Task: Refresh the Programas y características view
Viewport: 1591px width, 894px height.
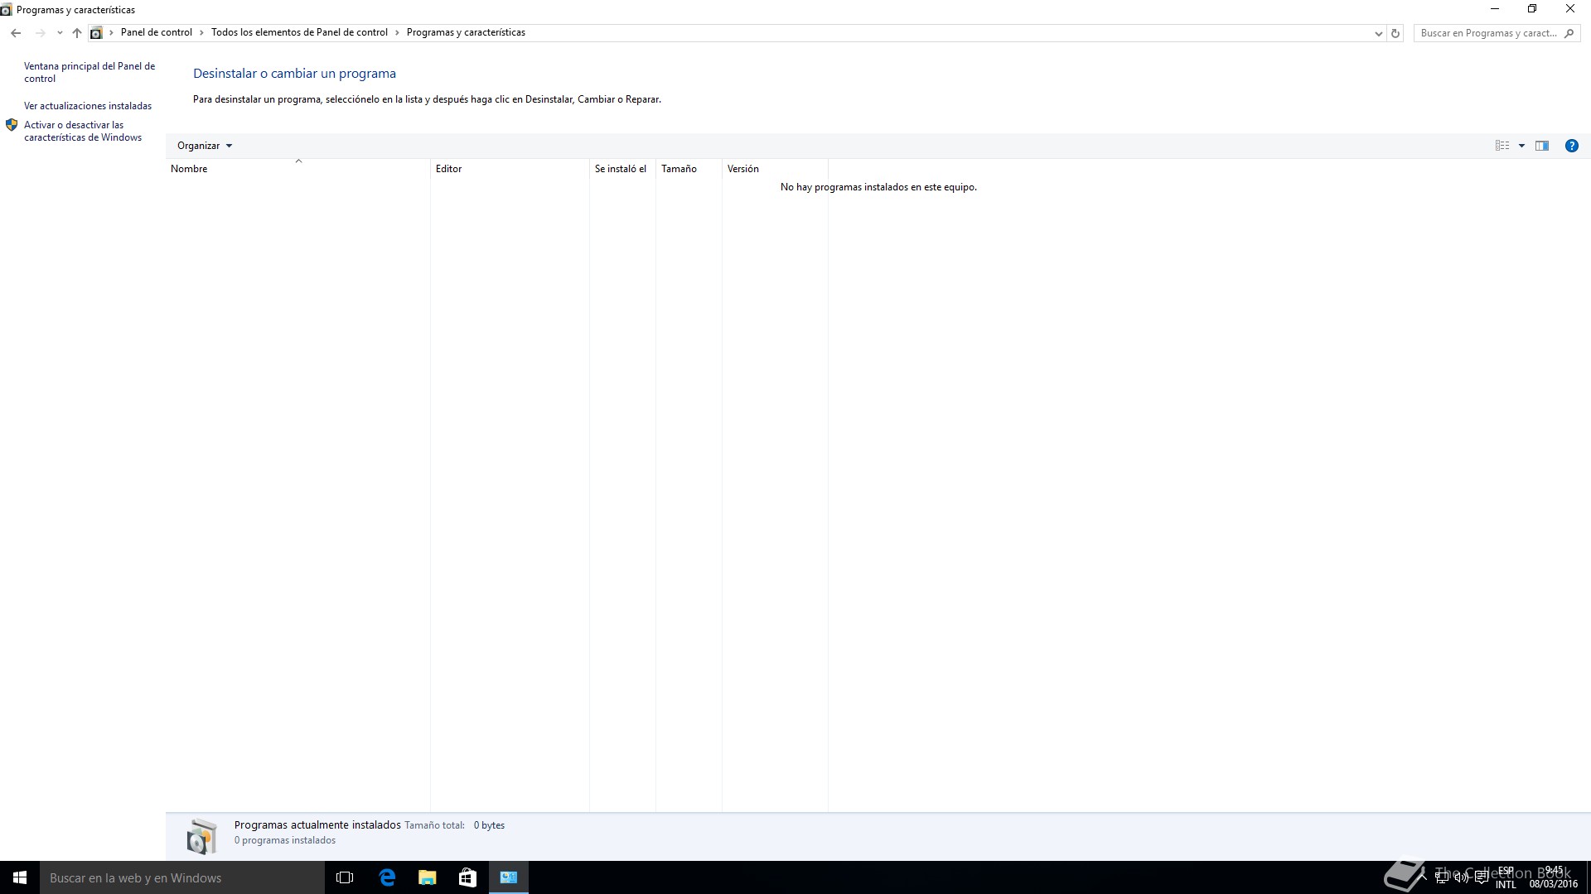Action: tap(1395, 33)
